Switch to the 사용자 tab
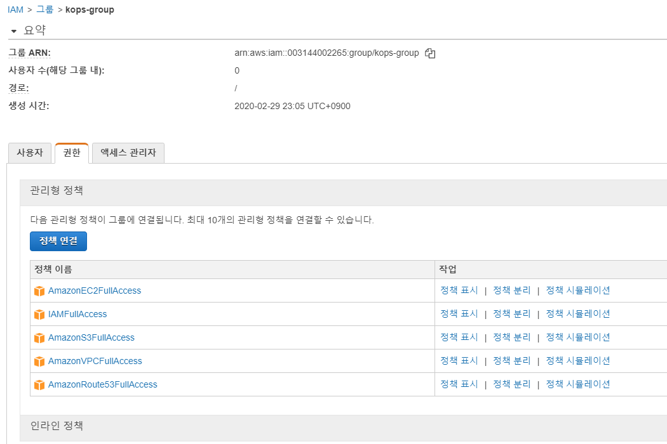The image size is (667, 444). [x=30, y=153]
